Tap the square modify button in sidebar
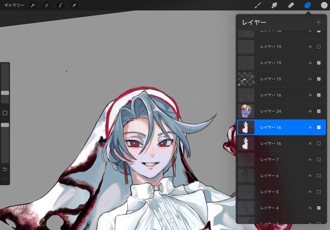330x230 pixels. [5, 113]
